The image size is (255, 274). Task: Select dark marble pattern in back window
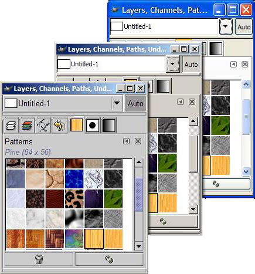coord(220,106)
